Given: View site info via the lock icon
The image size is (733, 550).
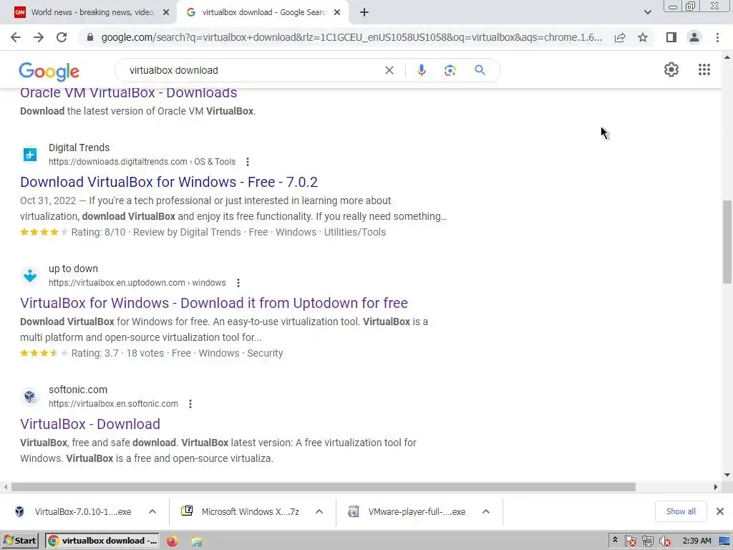Looking at the screenshot, I should click(x=90, y=37).
